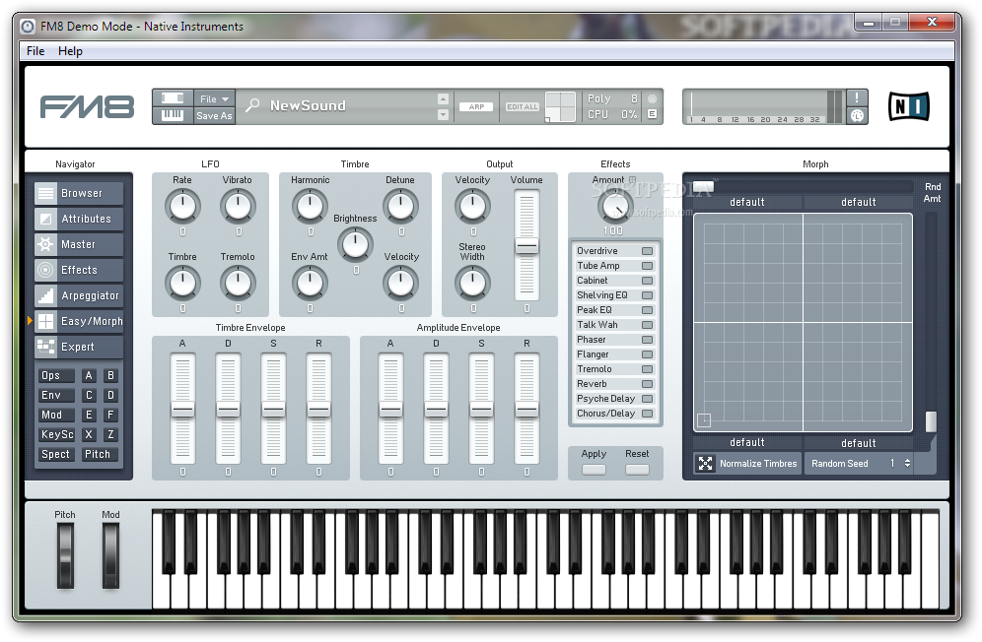Click the small icon next to Effects Amount
The height and width of the screenshot is (642, 982).
coord(632,179)
